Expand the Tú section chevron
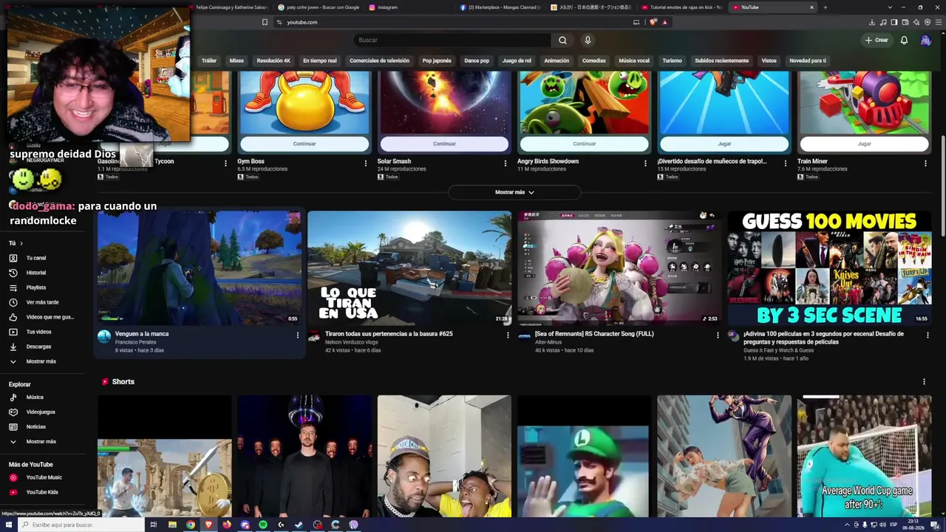The image size is (946, 532). (x=21, y=243)
